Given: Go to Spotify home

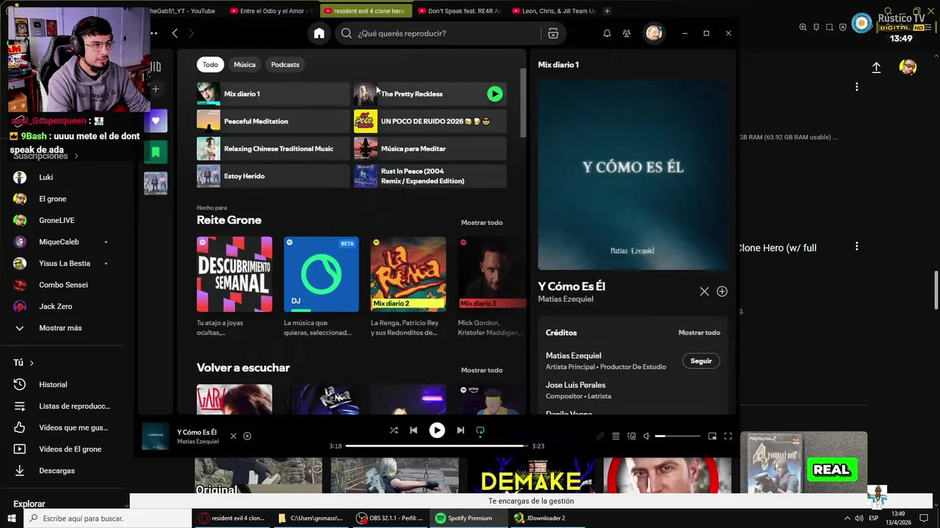Looking at the screenshot, I should (319, 33).
